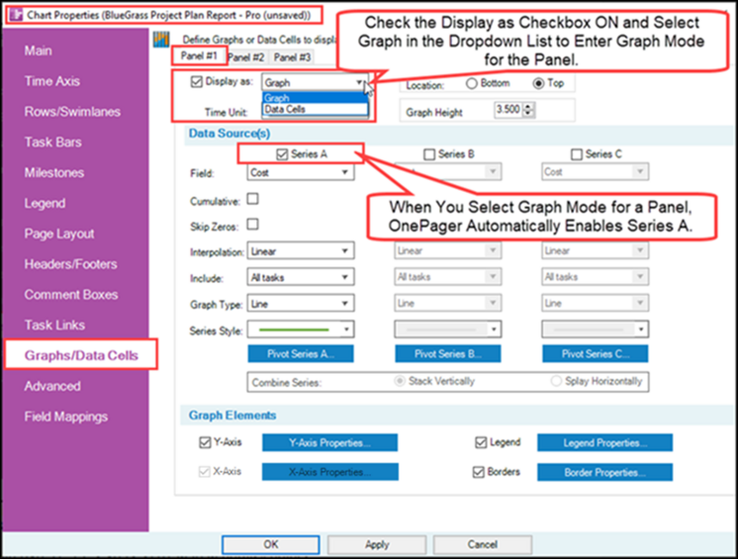Click Pivot Series B button
This screenshot has width=738, height=559.
pyautogui.click(x=447, y=354)
